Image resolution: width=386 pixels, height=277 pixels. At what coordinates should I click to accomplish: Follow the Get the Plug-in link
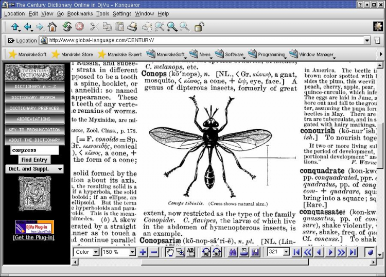(x=34, y=237)
